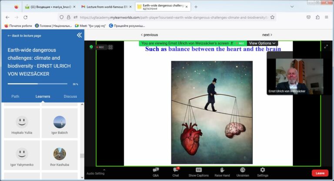This screenshot has width=334, height=181.
Task: Go Back to lecture page link
Action: 24,36
